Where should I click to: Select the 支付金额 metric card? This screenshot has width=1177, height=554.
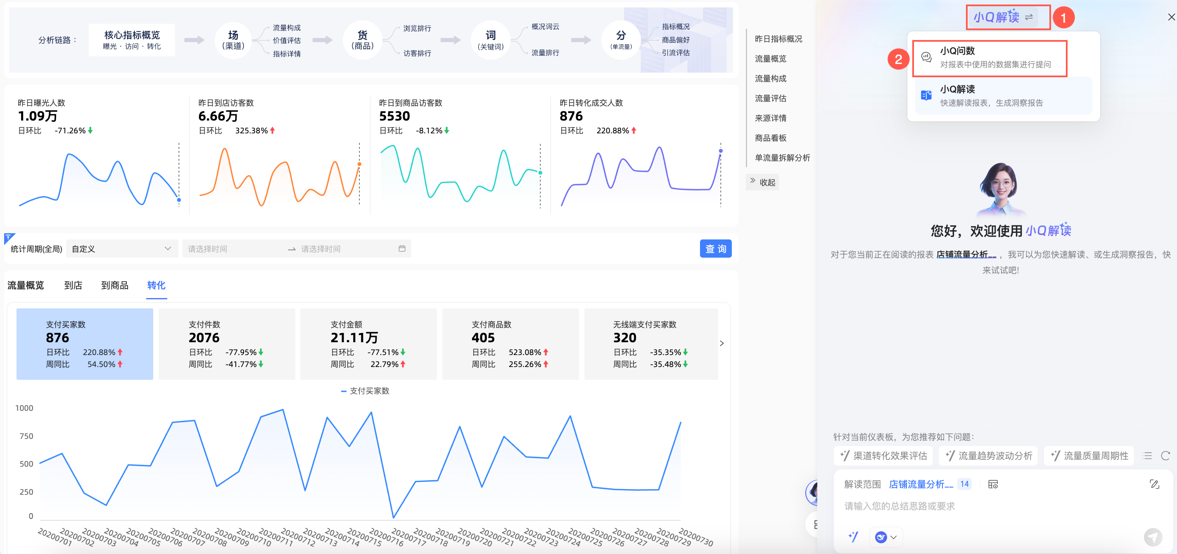(x=368, y=343)
